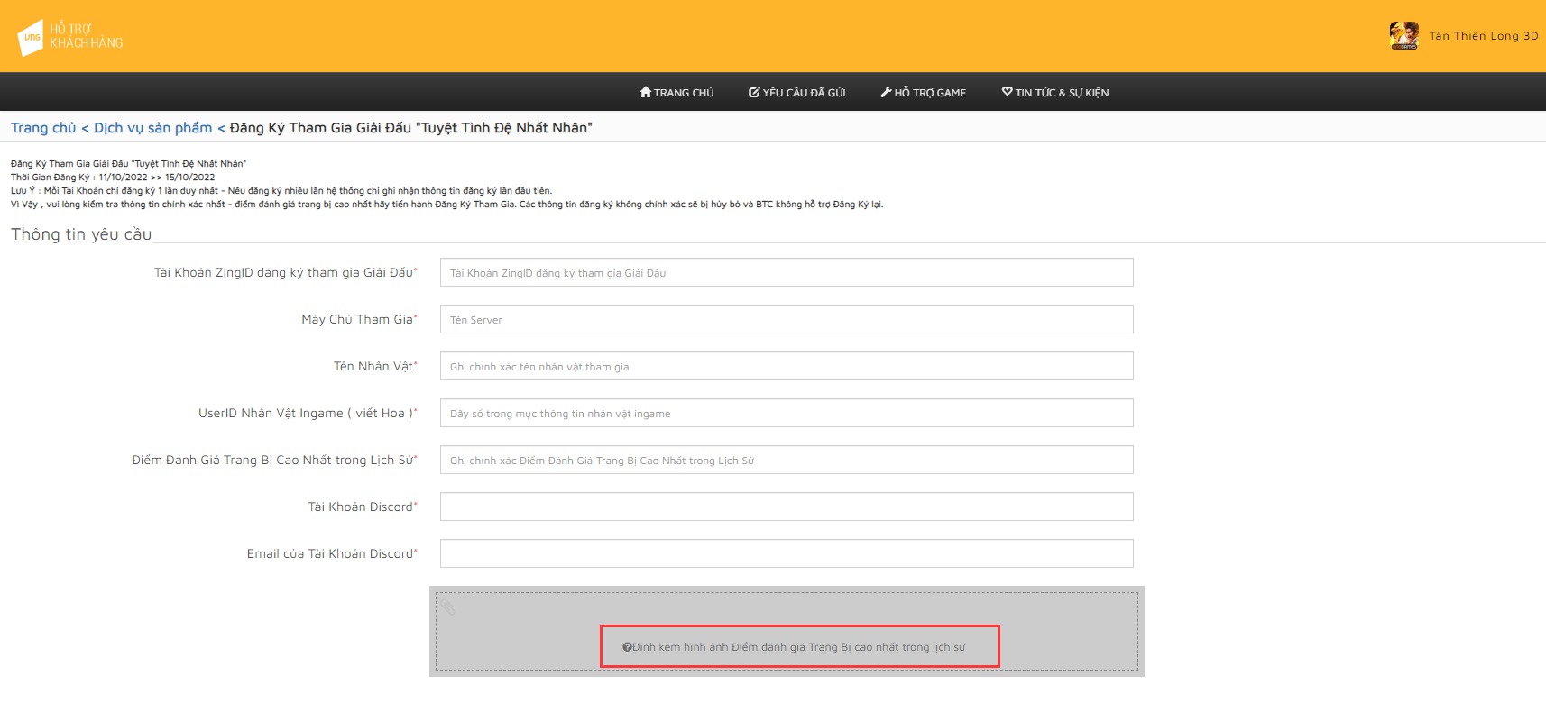Click the VNG logo icon
The width and height of the screenshot is (1546, 712).
31,38
